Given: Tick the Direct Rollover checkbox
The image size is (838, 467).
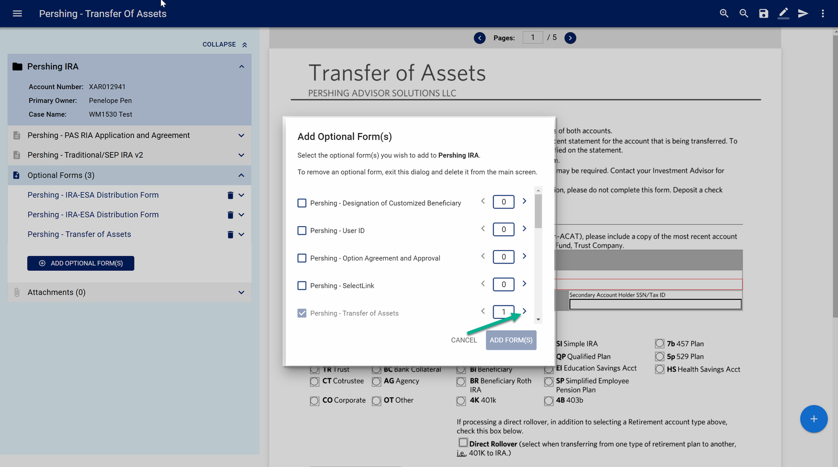Looking at the screenshot, I should 463,443.
